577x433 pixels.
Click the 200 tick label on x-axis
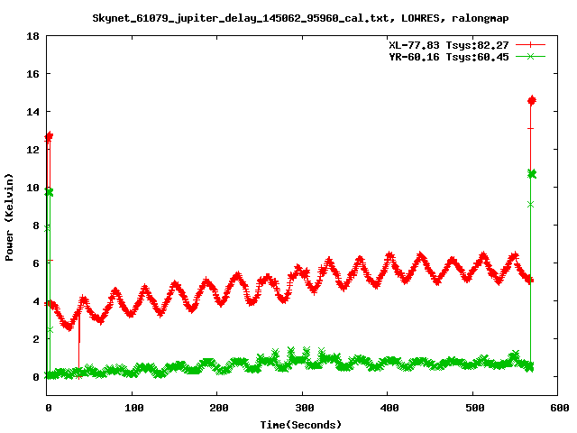217,409
